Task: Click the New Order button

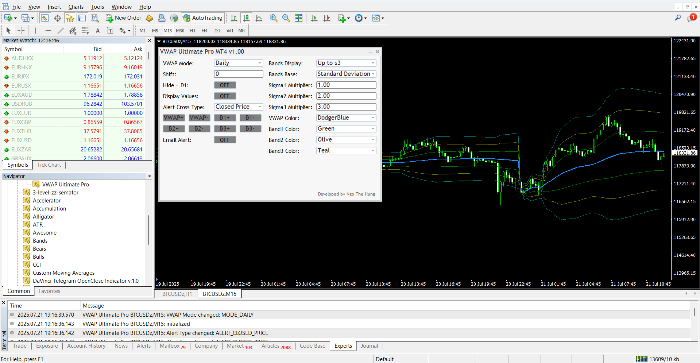Action: (x=124, y=18)
